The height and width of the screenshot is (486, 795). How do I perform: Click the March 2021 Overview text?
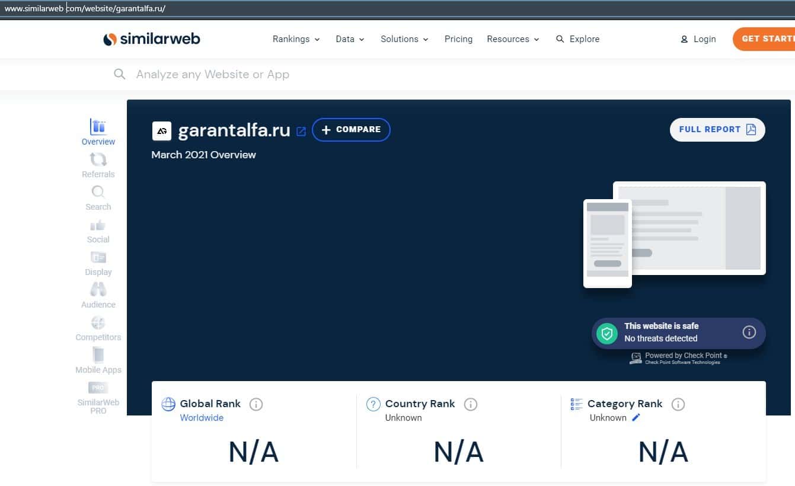tap(203, 155)
